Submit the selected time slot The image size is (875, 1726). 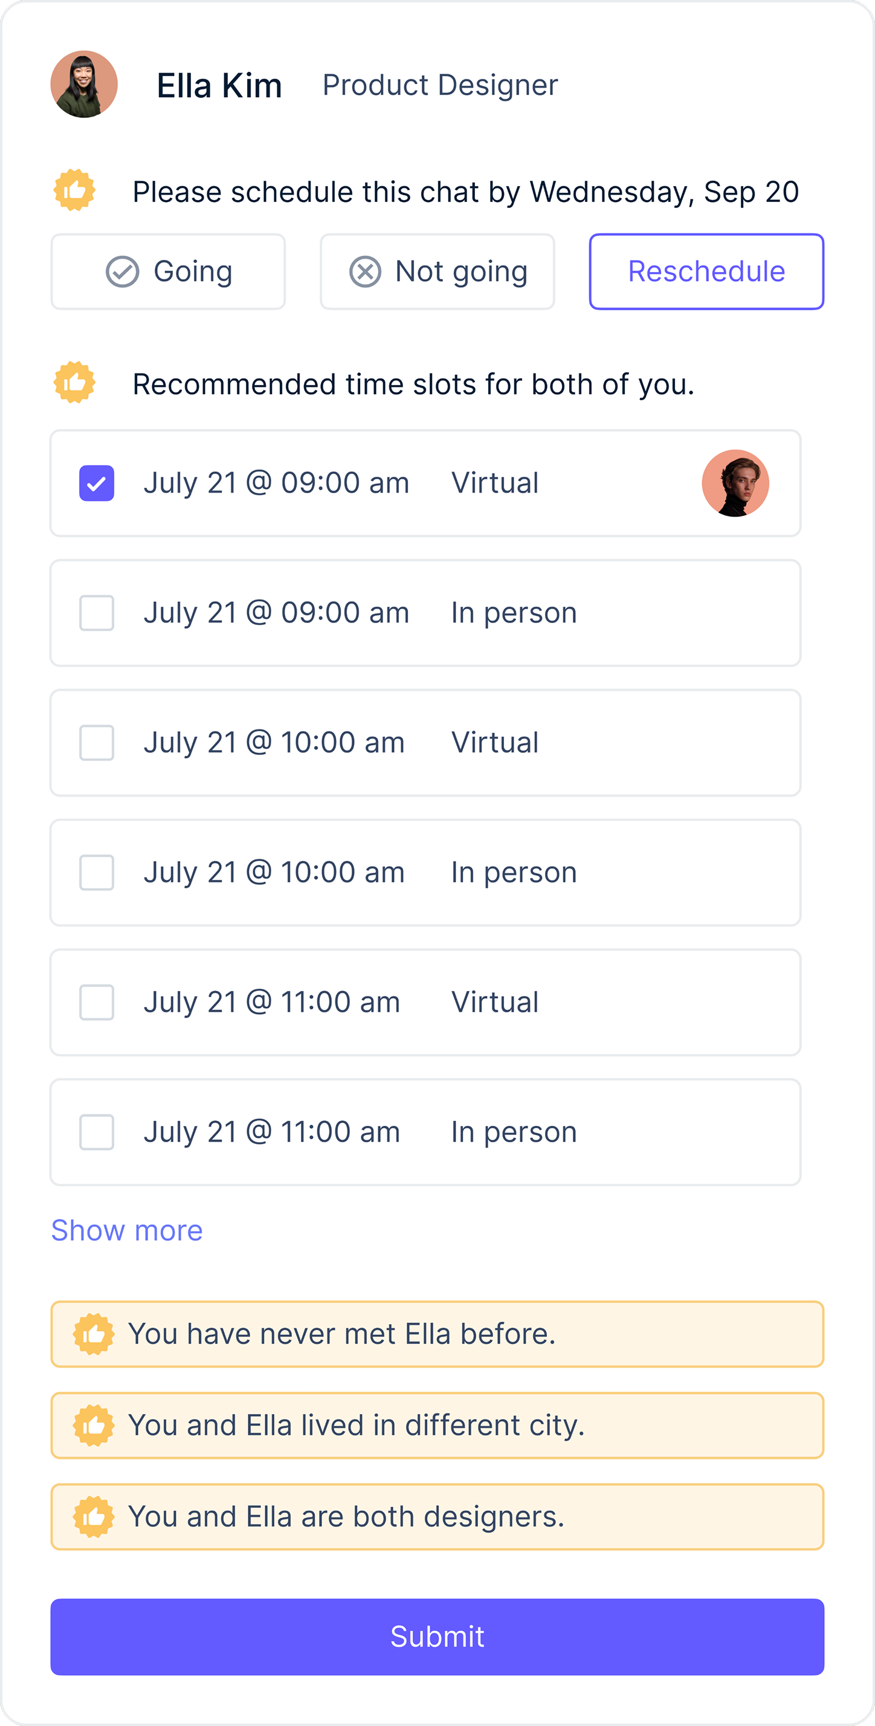point(437,1637)
